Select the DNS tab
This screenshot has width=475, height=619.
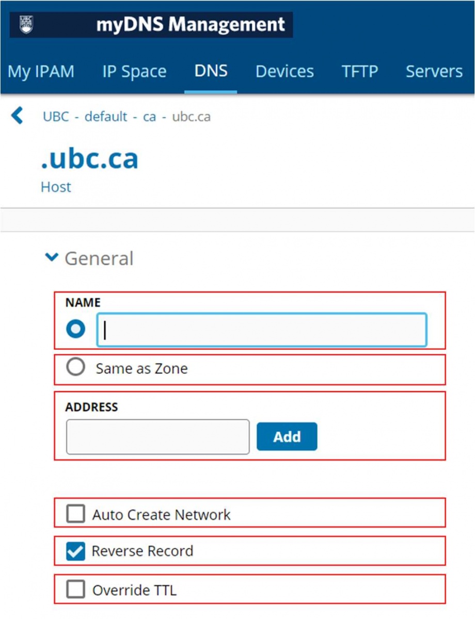[x=211, y=71]
